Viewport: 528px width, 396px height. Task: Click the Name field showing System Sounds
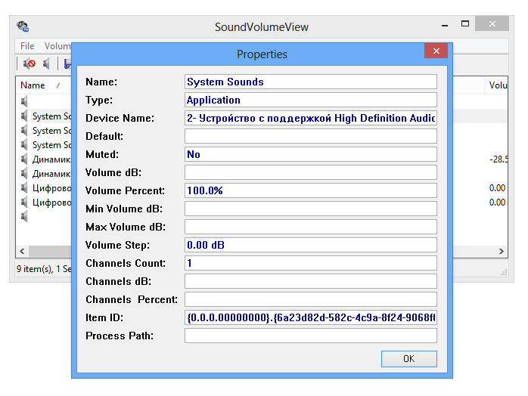point(311,82)
